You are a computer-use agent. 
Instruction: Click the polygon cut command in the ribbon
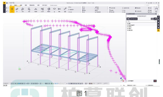click(x=112, y=8)
